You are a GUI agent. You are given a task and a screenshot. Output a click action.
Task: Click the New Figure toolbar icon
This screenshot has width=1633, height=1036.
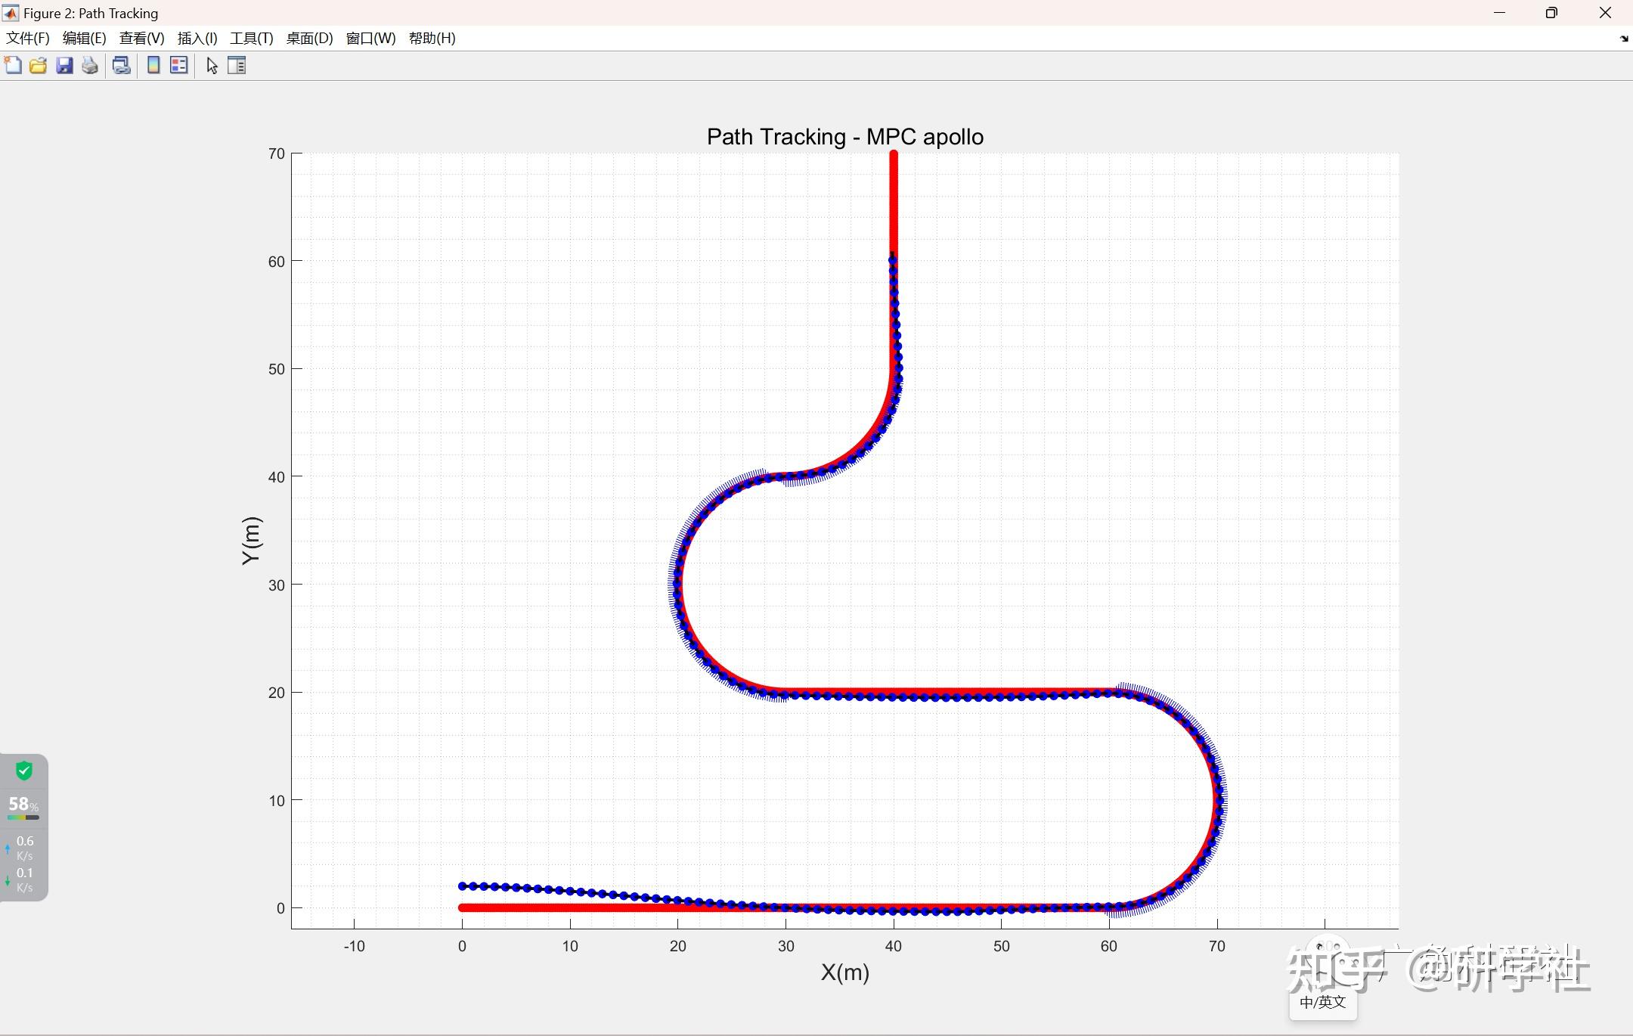click(13, 66)
